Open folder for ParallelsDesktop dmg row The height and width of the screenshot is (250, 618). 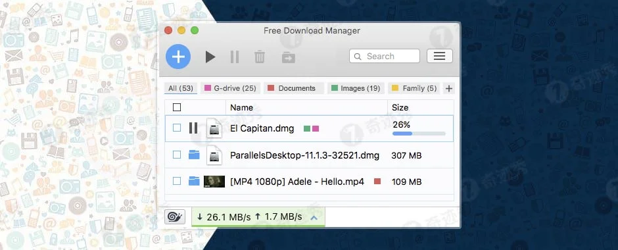pyautogui.click(x=194, y=155)
